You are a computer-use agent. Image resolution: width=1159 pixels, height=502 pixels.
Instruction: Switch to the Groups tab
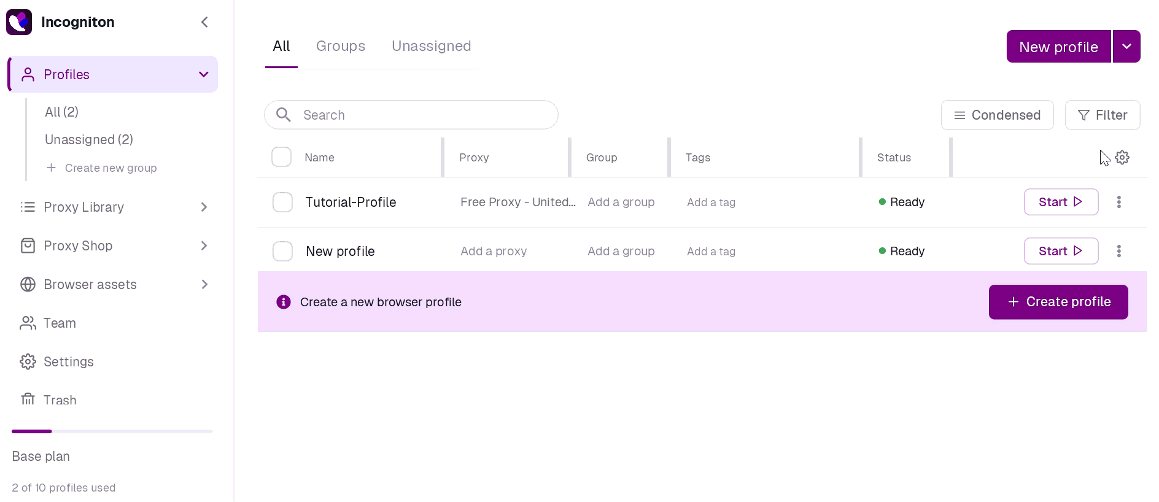341,46
